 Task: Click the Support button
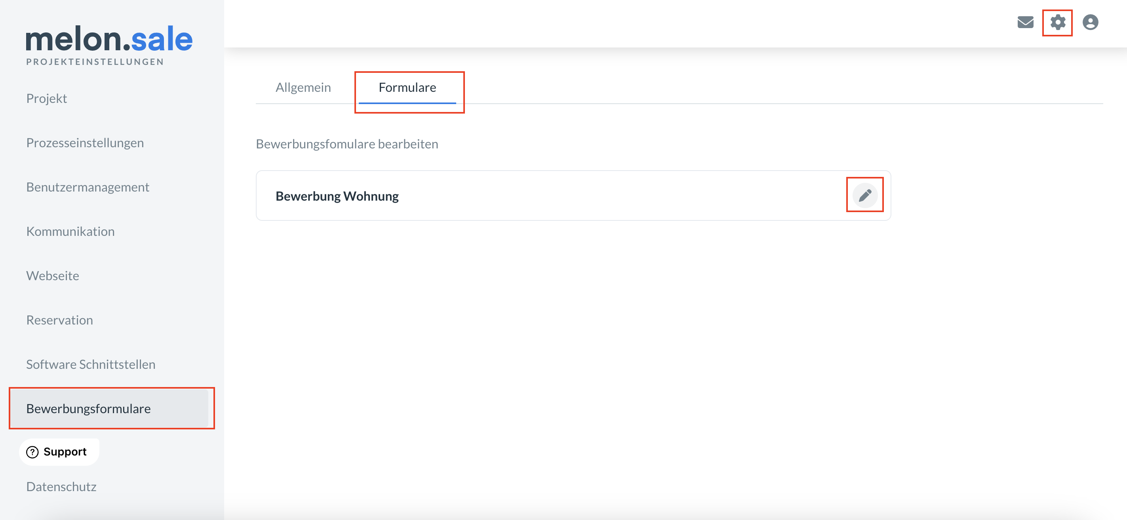(64, 452)
